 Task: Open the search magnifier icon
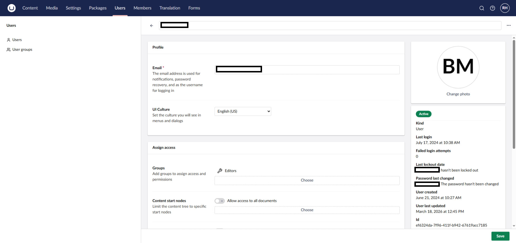point(482,8)
